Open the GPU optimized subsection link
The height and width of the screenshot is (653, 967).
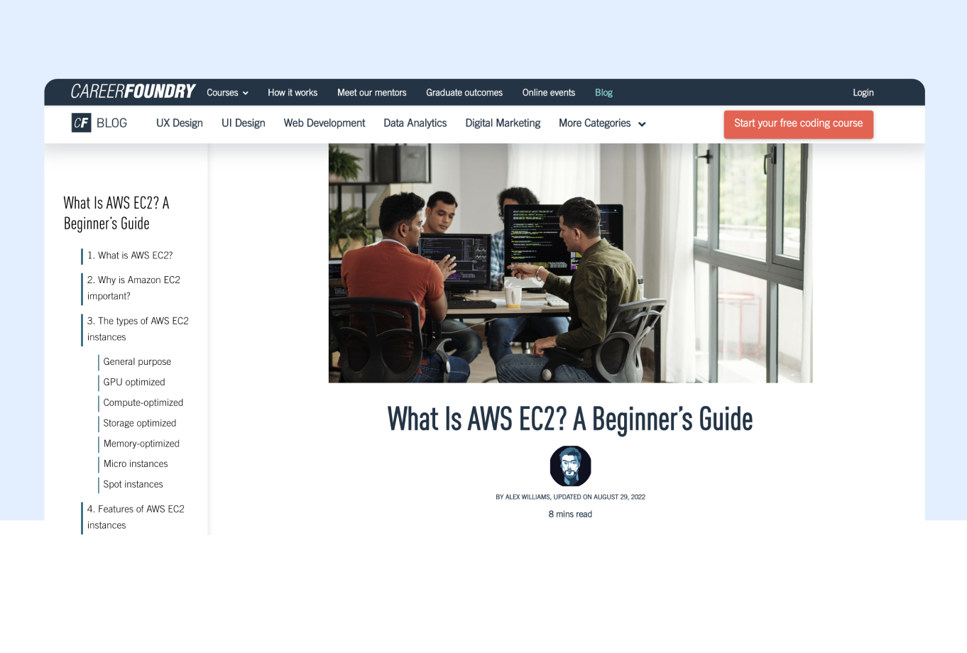[x=133, y=382]
